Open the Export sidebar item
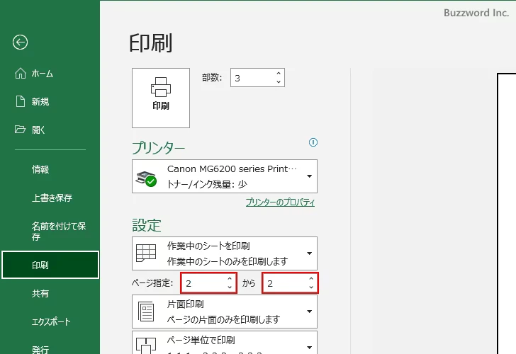This screenshot has height=354, width=516. click(51, 321)
